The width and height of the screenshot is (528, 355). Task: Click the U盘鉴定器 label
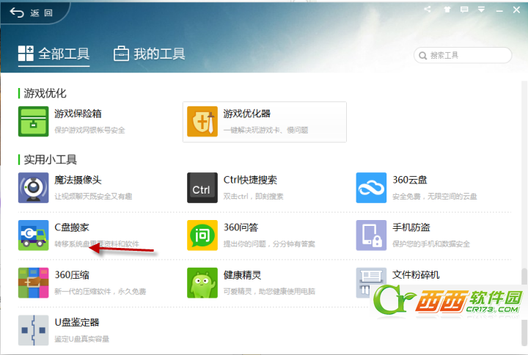click(77, 322)
